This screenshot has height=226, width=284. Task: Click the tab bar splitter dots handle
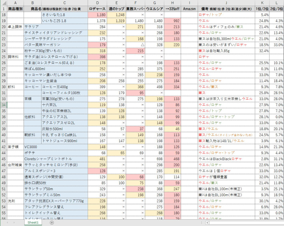(x=202, y=223)
